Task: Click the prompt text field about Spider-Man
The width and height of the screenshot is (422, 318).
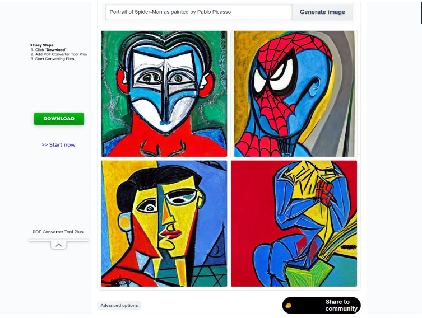Action: (x=198, y=12)
